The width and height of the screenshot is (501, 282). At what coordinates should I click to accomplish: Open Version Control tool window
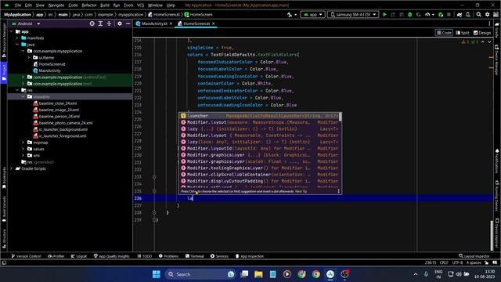click(x=26, y=256)
